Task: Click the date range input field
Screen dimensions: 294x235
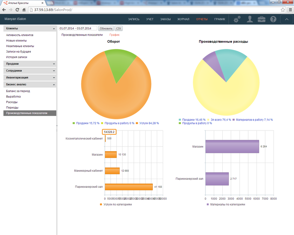Action: tap(78, 28)
